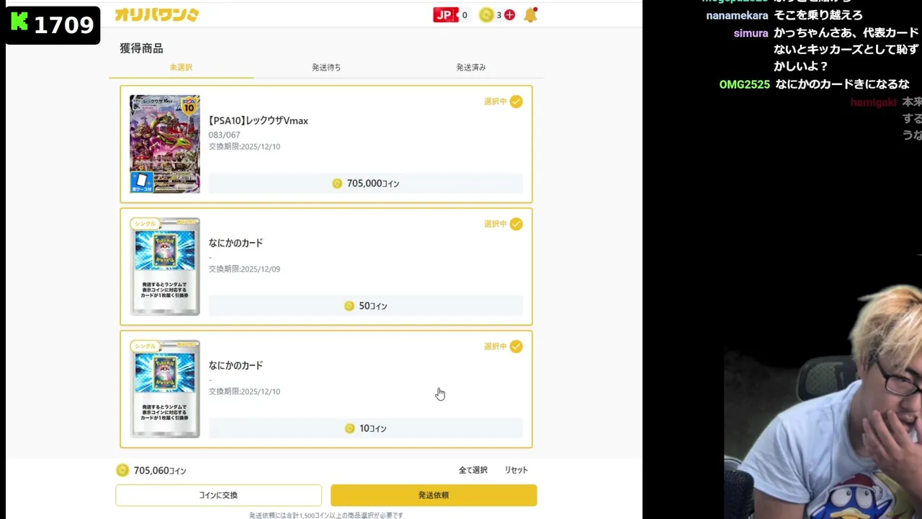Click the JP region badge icon
The image size is (922, 519).
tap(446, 14)
